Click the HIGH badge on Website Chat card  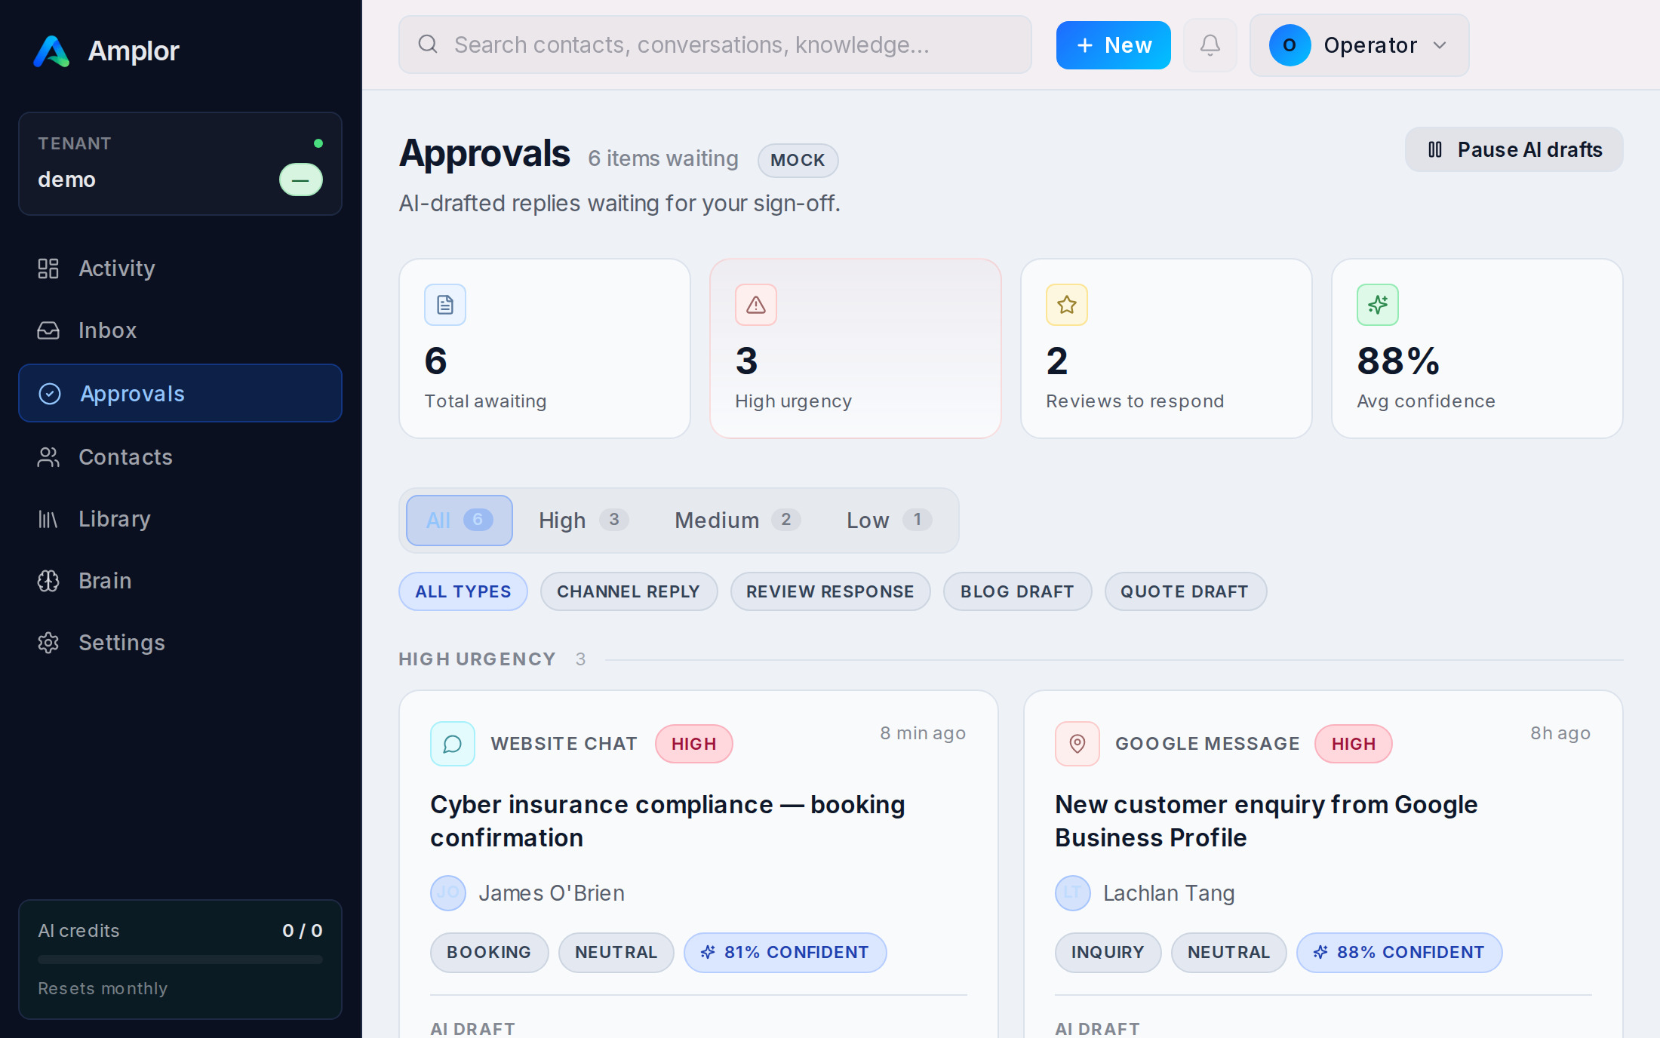694,744
